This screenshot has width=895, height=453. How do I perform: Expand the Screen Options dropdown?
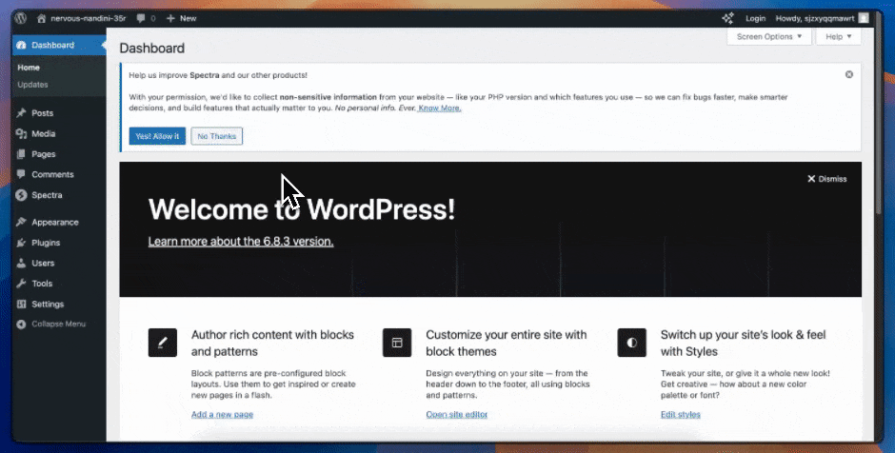pos(769,36)
